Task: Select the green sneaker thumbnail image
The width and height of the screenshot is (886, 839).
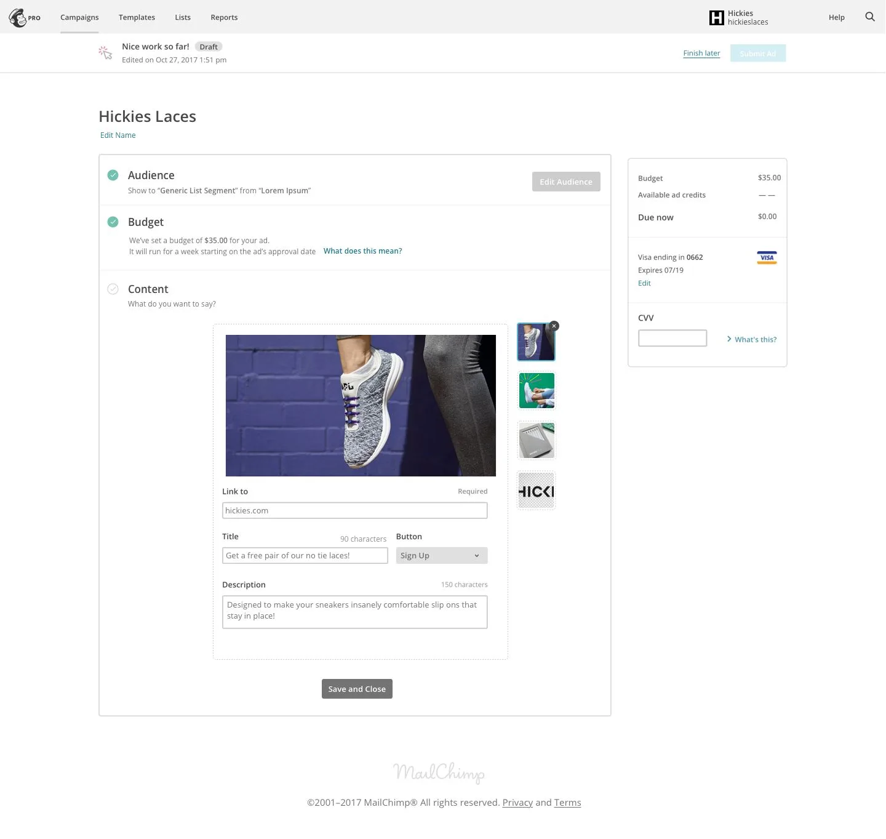Action: pos(536,391)
